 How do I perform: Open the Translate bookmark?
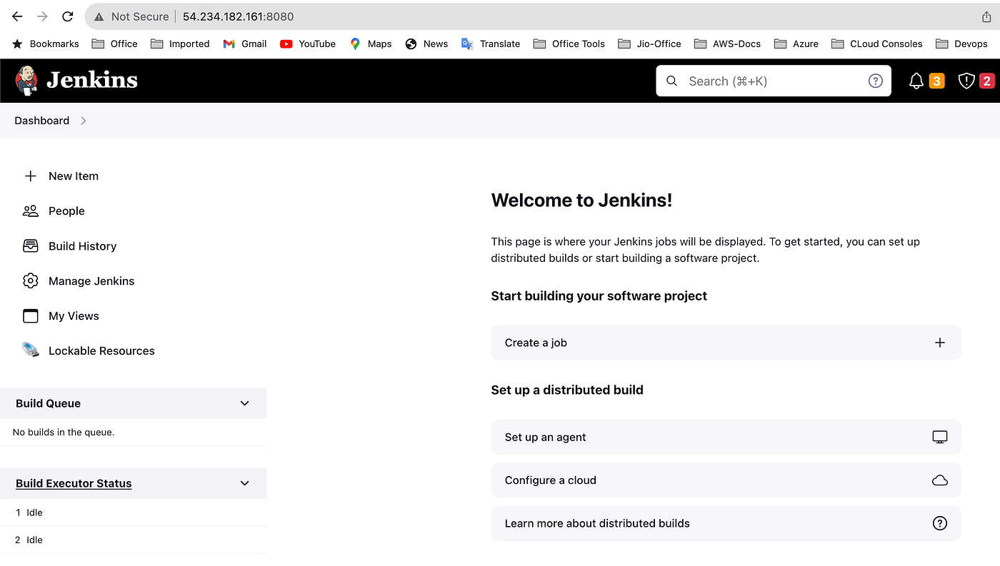490,44
